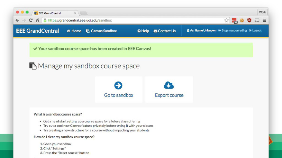
Task: Open the Chrome hamburger menu
Action: click(264, 20)
